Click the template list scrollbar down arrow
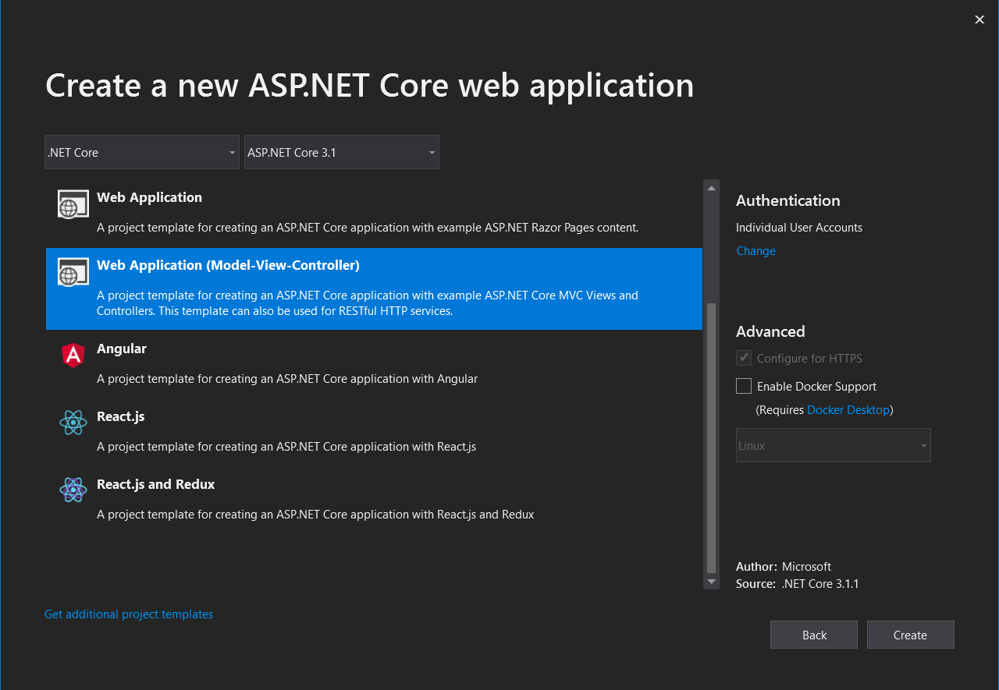 [711, 582]
